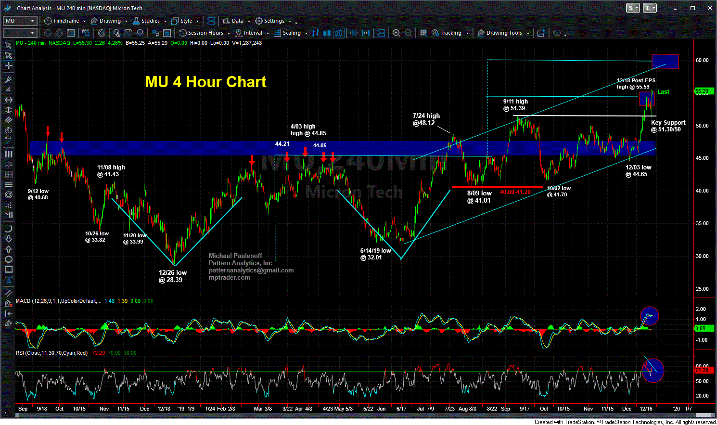Screen dimensions: 717x425
Task: Select the down arrow drawing tool
Action: (x=8, y=239)
